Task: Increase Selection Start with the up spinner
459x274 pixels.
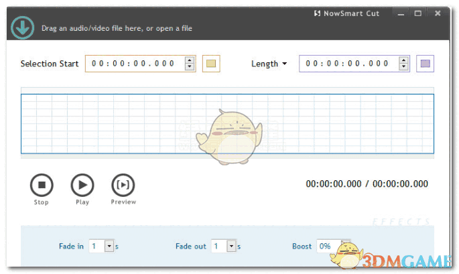Action: click(x=190, y=60)
